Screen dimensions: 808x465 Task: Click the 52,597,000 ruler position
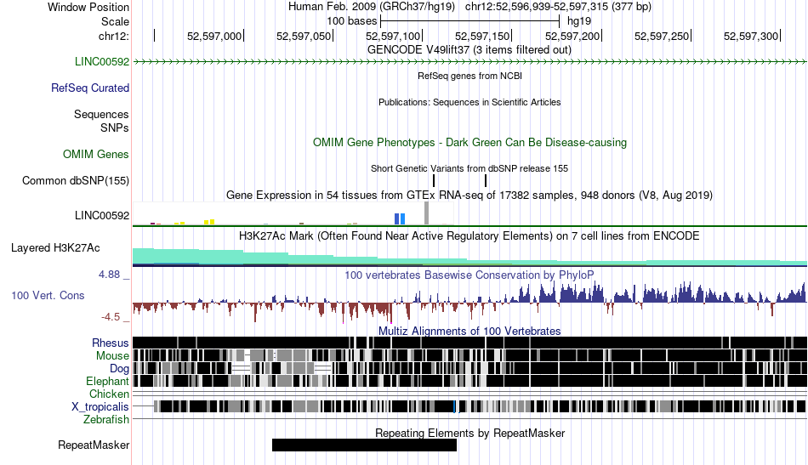[214, 36]
